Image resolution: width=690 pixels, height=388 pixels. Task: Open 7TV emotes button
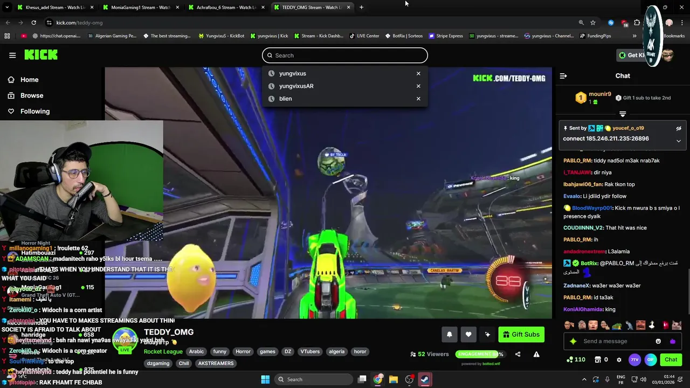click(x=634, y=359)
